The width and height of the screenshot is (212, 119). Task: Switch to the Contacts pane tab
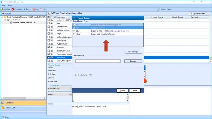(23, 103)
